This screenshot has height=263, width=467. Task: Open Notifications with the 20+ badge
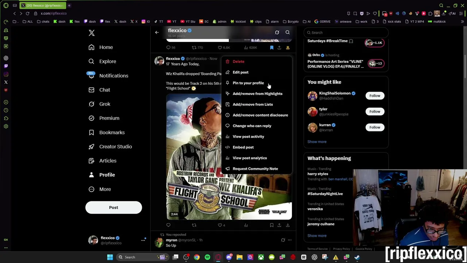(x=108, y=76)
